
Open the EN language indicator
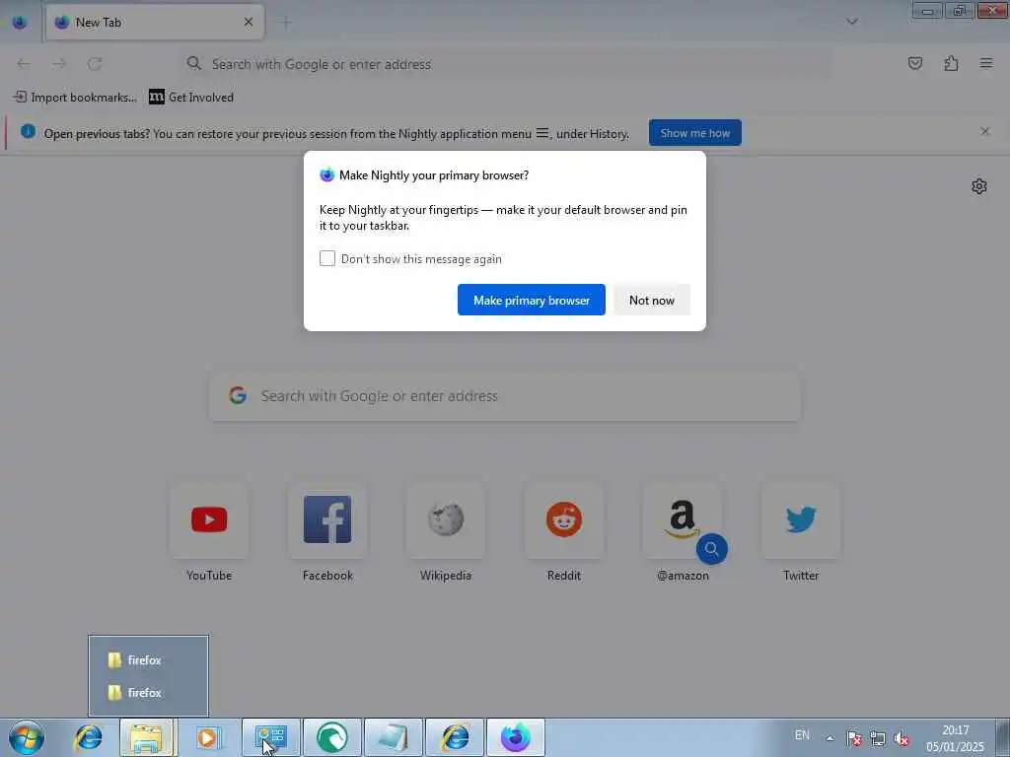(x=802, y=735)
